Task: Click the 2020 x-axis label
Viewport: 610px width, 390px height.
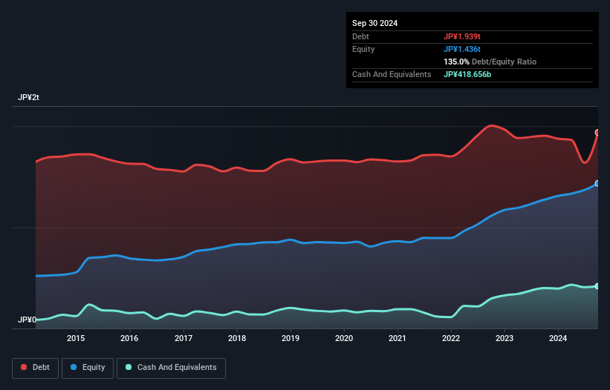Action: click(344, 338)
